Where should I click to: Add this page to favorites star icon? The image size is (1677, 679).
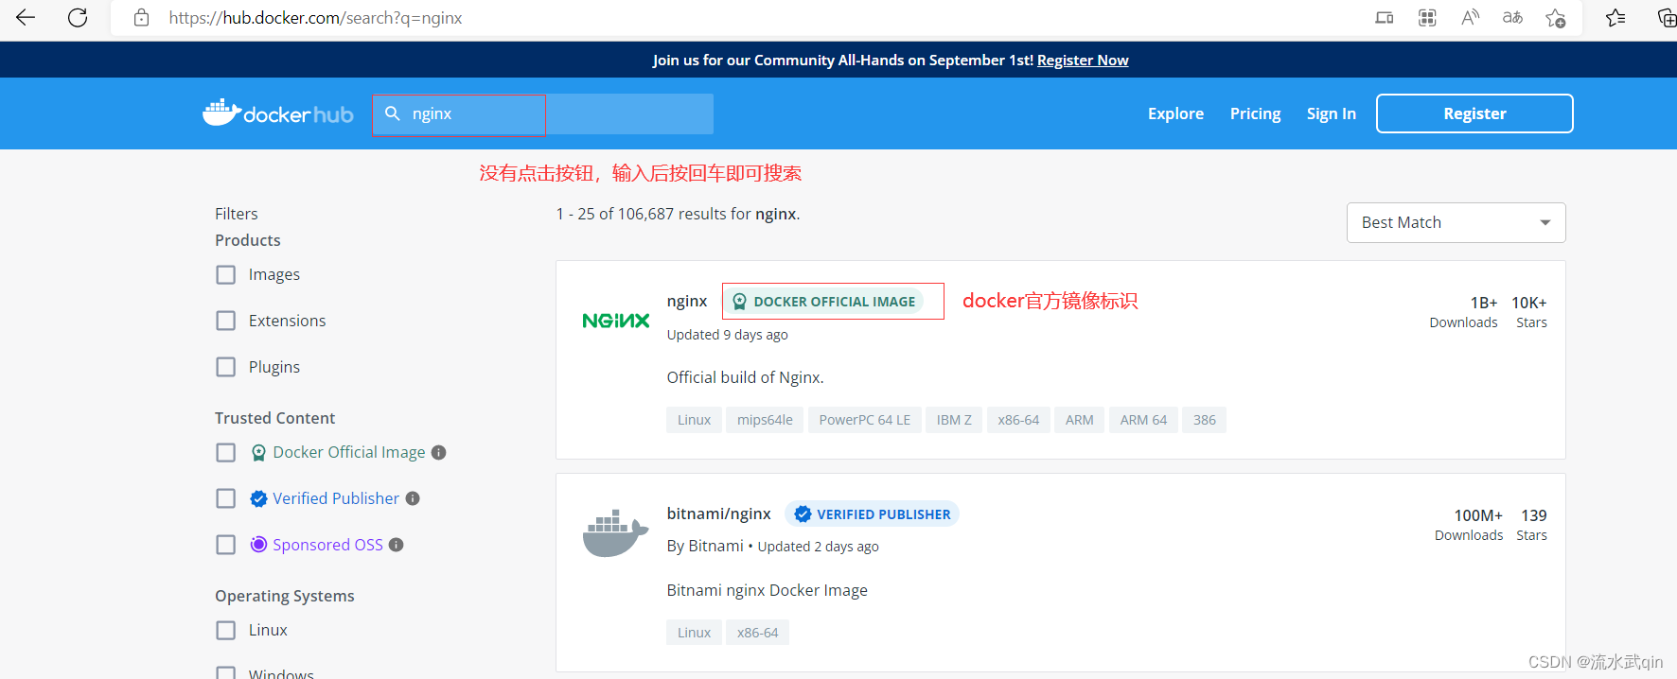click(1555, 17)
